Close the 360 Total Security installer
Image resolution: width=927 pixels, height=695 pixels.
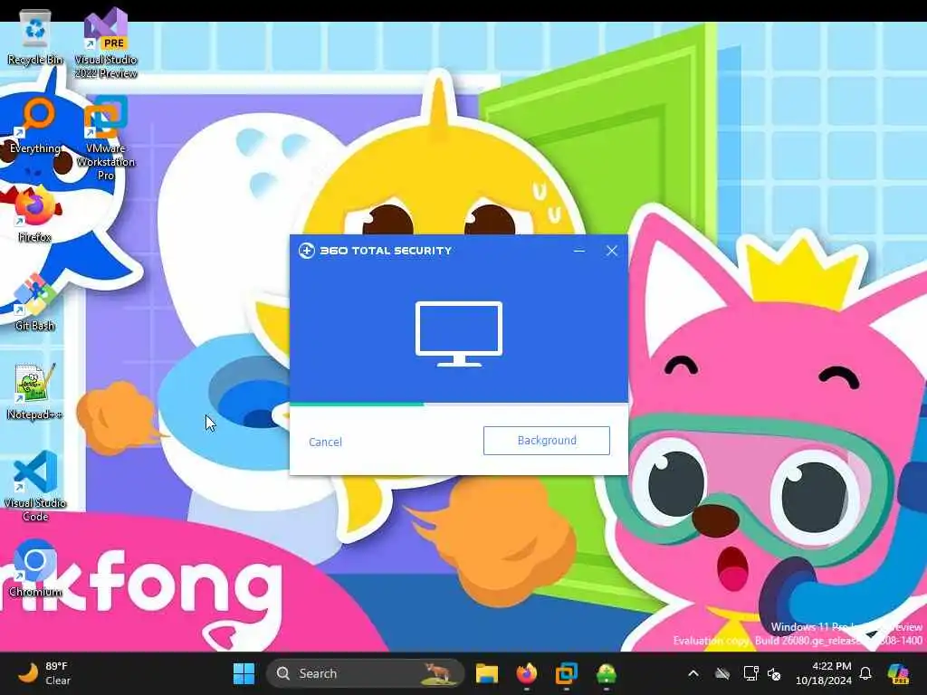click(612, 251)
